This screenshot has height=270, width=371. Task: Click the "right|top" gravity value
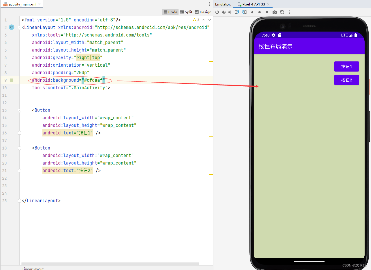click(x=88, y=57)
